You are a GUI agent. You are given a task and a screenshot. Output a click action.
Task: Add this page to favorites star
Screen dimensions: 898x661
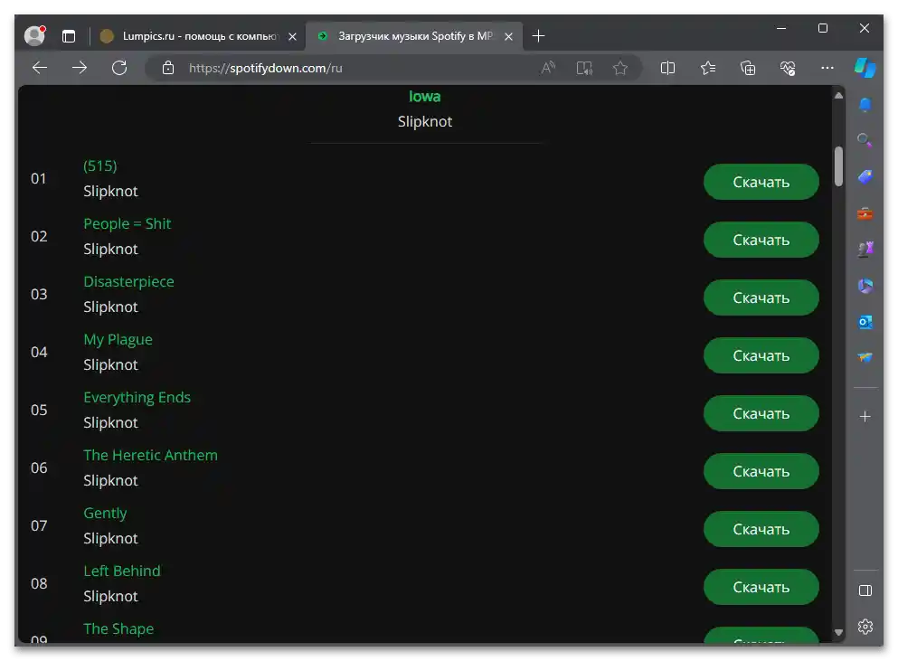coord(620,68)
